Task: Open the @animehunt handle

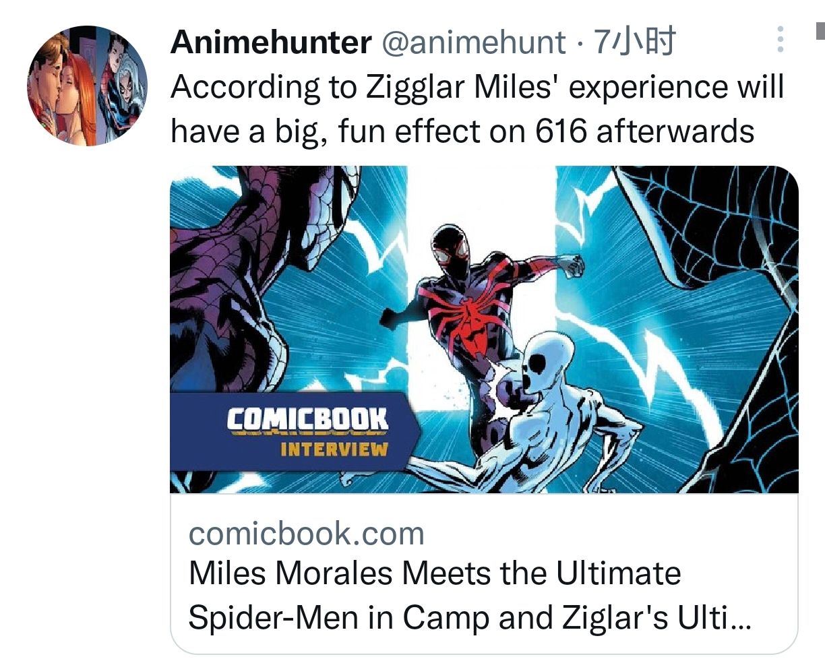Action: (474, 43)
